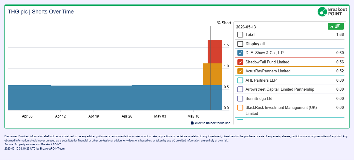This screenshot has height=160, width=354.
Task: Click the ShadowFall Fund Limited label
Action: tap(267, 62)
